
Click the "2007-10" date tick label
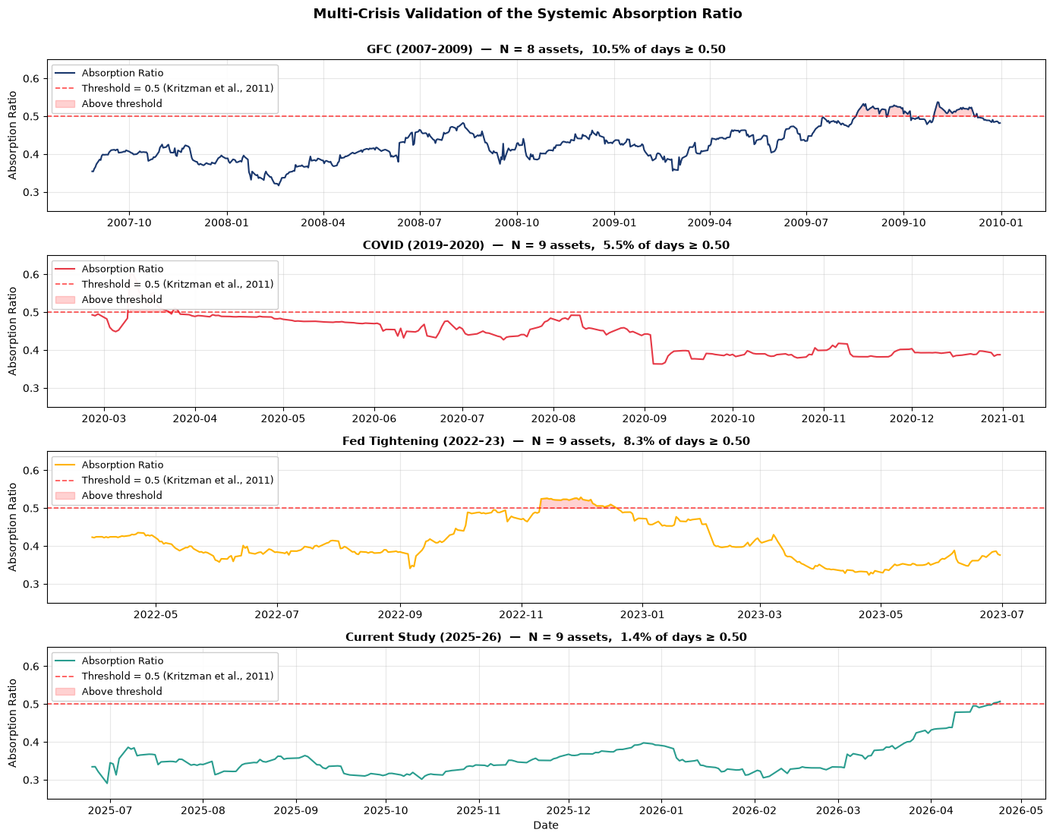(129, 222)
